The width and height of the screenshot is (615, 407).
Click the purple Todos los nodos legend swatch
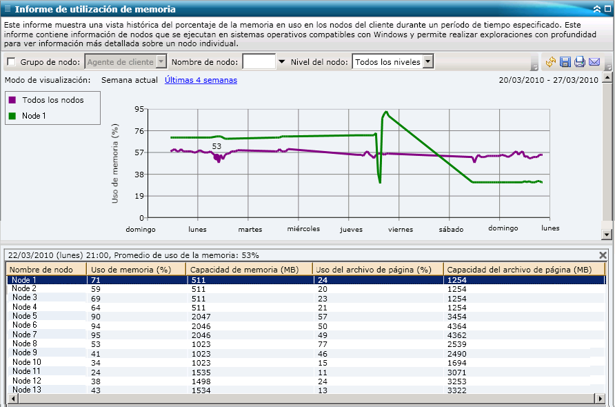point(12,100)
